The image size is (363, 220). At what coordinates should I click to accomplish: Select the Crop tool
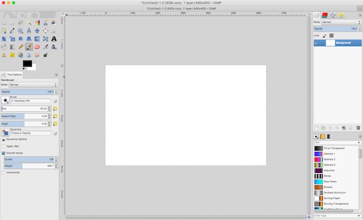[x=54, y=31]
